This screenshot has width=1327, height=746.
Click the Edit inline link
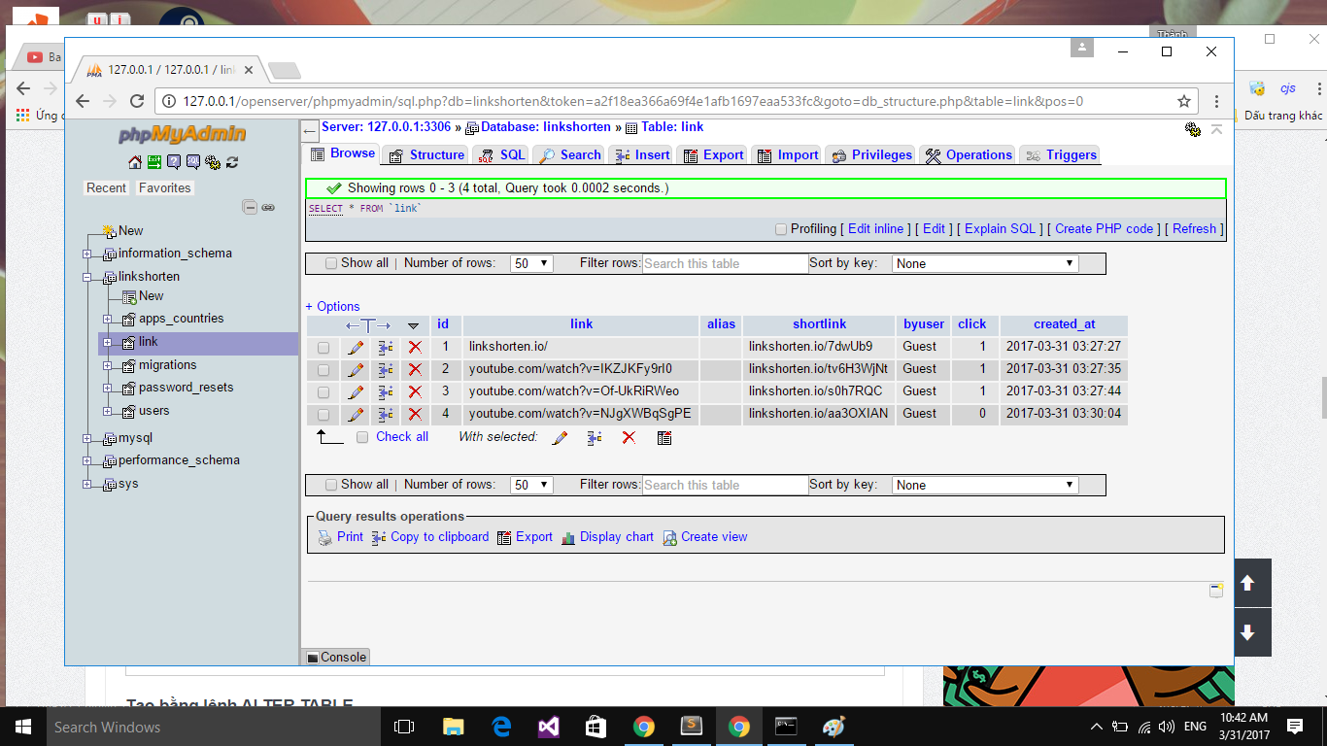tap(875, 229)
